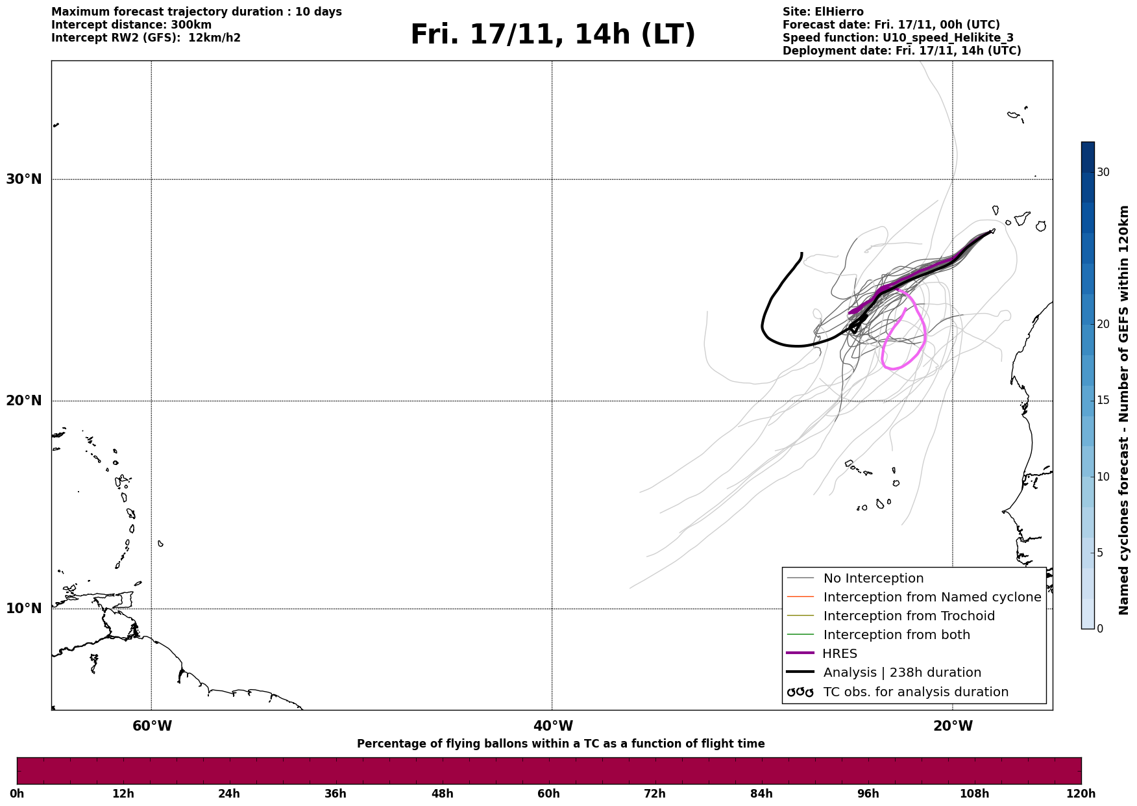Click the Interception from Trochoid legend line

tap(800, 616)
